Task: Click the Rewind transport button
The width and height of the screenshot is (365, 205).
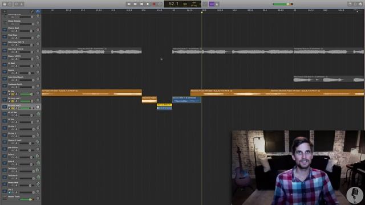Action: click(x=129, y=4)
